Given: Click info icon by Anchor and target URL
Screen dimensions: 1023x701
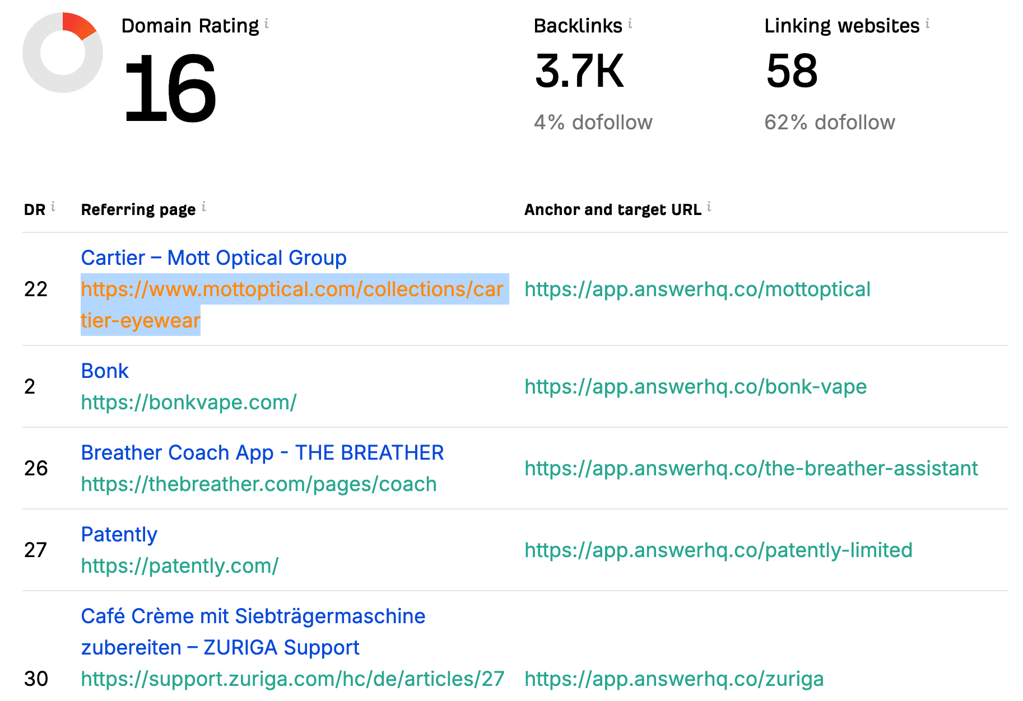Looking at the screenshot, I should tap(709, 207).
